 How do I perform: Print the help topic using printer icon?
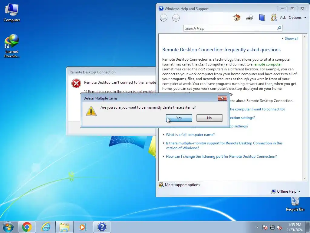(x=249, y=18)
